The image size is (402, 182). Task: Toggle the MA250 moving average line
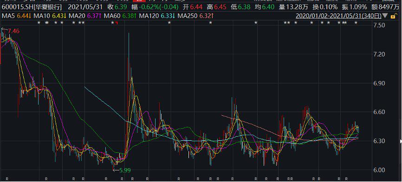click(x=196, y=16)
